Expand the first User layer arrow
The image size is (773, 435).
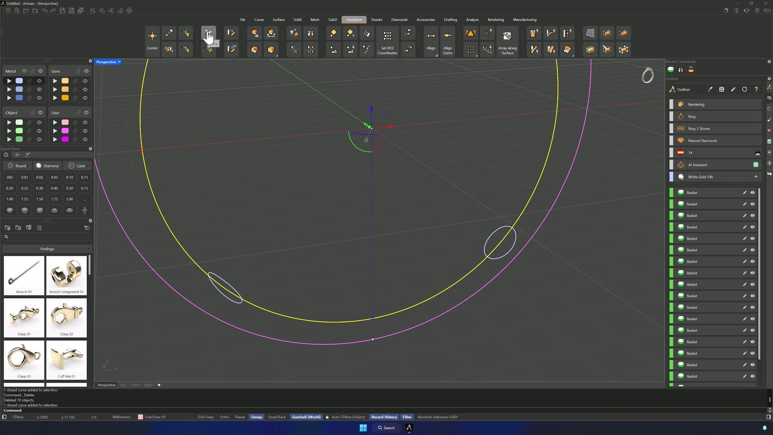pos(55,122)
